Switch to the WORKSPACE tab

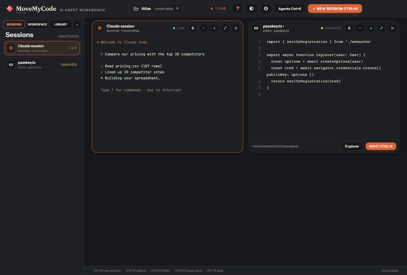coord(37,24)
